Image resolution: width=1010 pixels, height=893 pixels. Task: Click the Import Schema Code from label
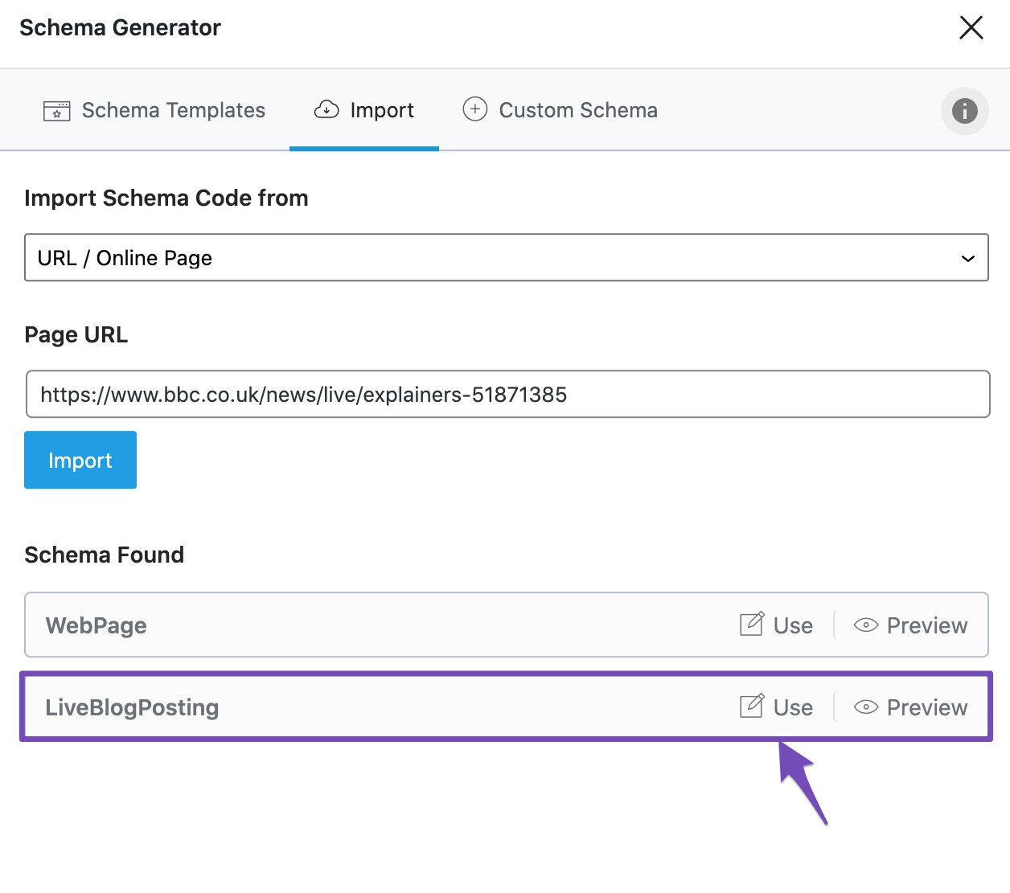[x=166, y=198]
